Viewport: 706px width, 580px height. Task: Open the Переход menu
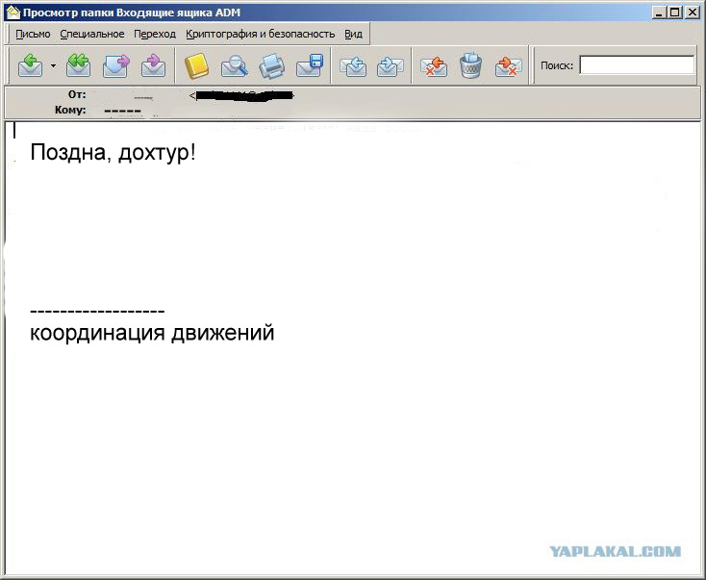click(x=155, y=34)
